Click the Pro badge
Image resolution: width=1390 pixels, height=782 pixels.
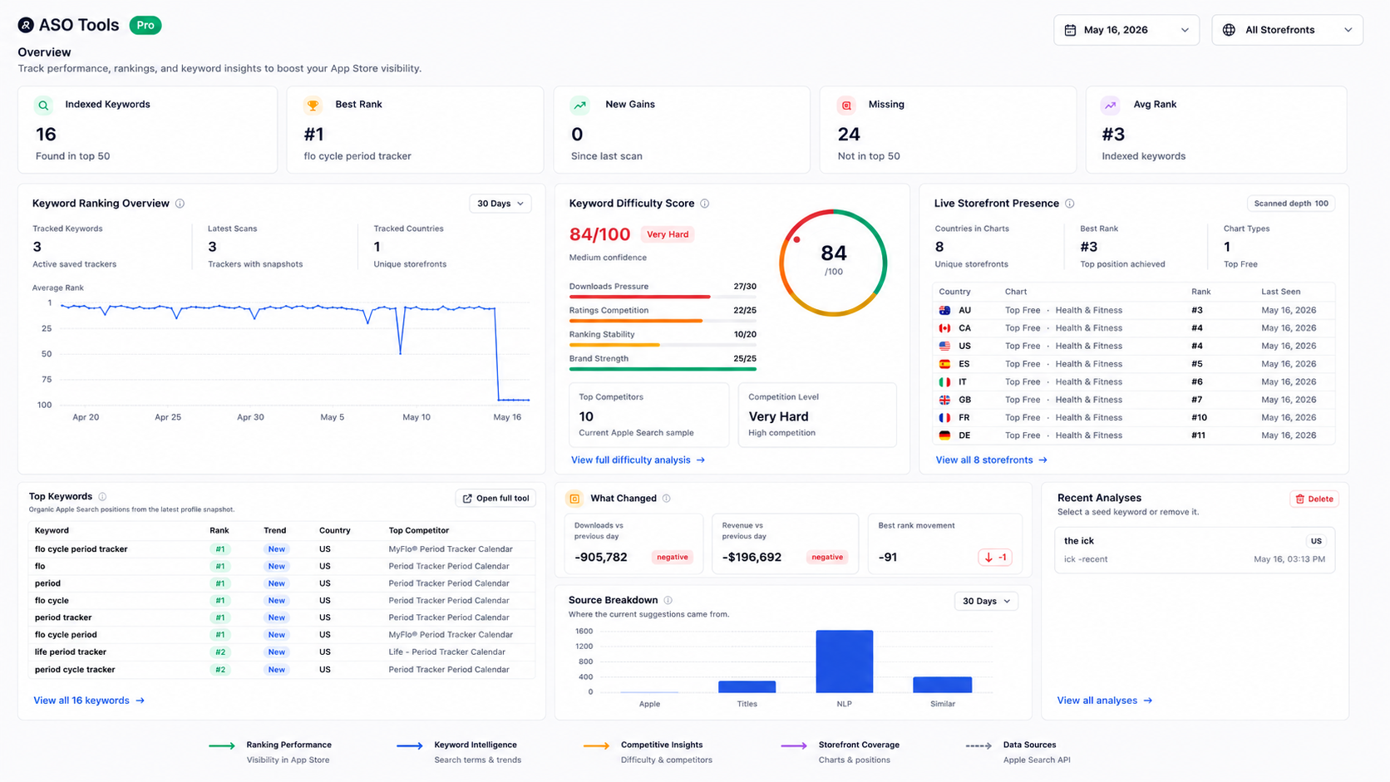(145, 25)
